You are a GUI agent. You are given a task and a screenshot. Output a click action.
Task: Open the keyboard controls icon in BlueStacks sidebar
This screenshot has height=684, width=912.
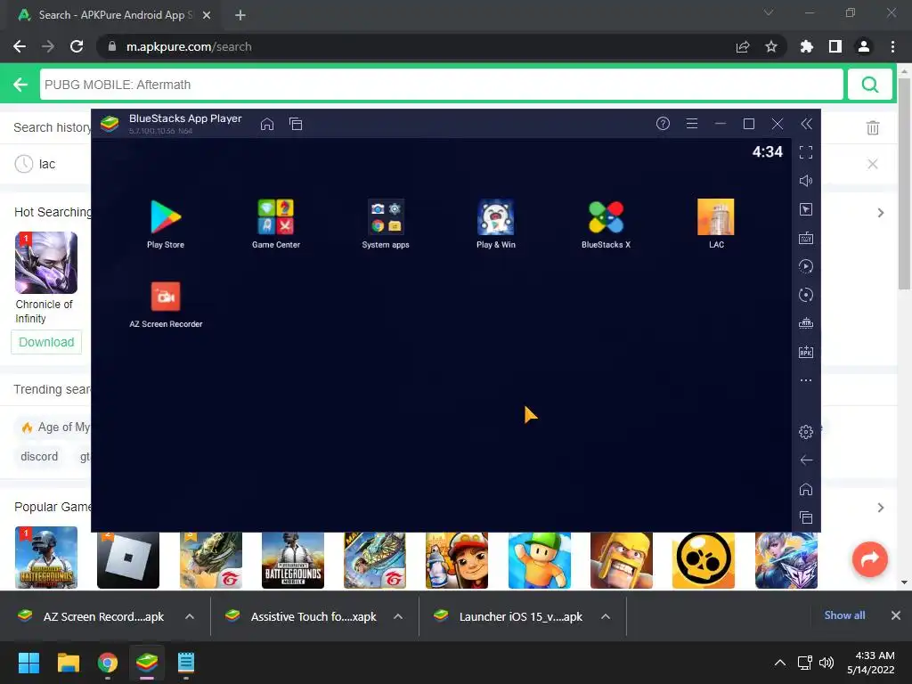[806, 238]
